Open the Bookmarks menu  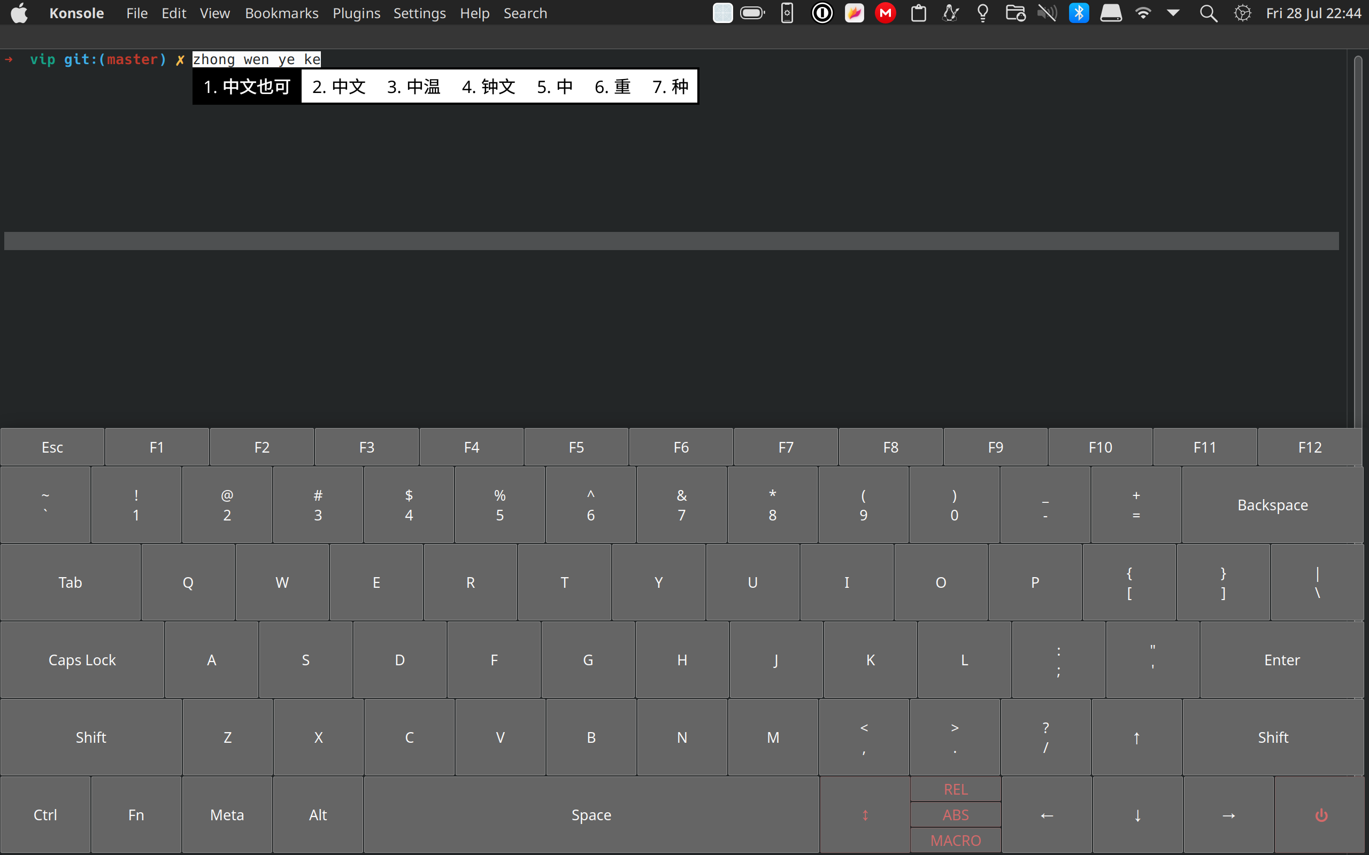pyautogui.click(x=281, y=13)
